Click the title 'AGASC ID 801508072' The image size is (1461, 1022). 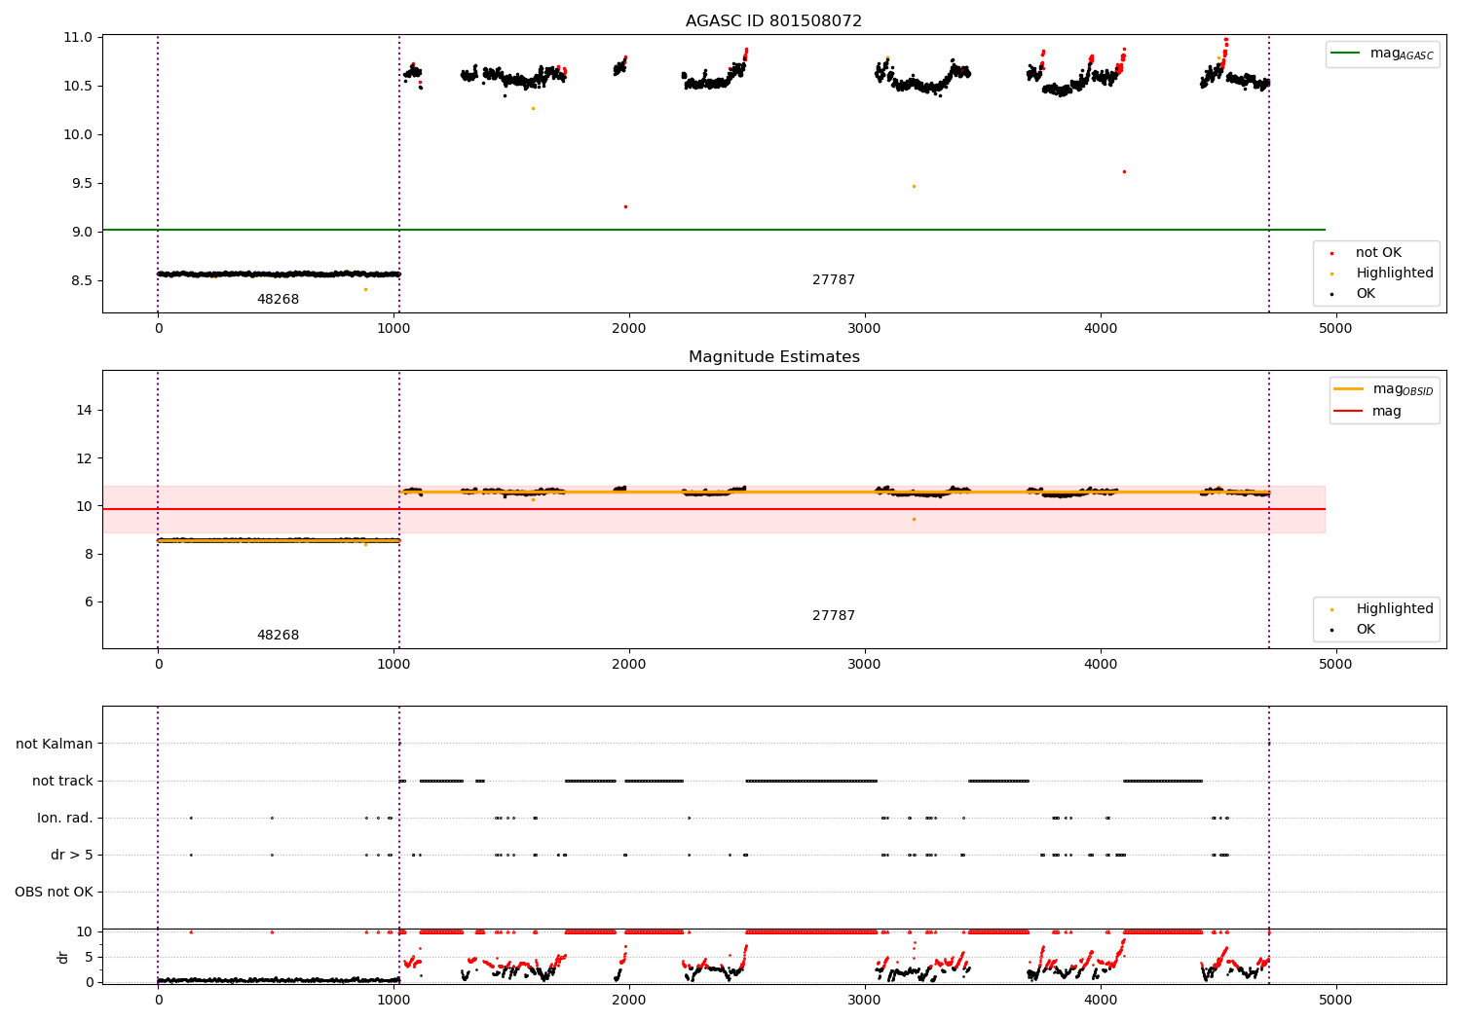coord(773,20)
